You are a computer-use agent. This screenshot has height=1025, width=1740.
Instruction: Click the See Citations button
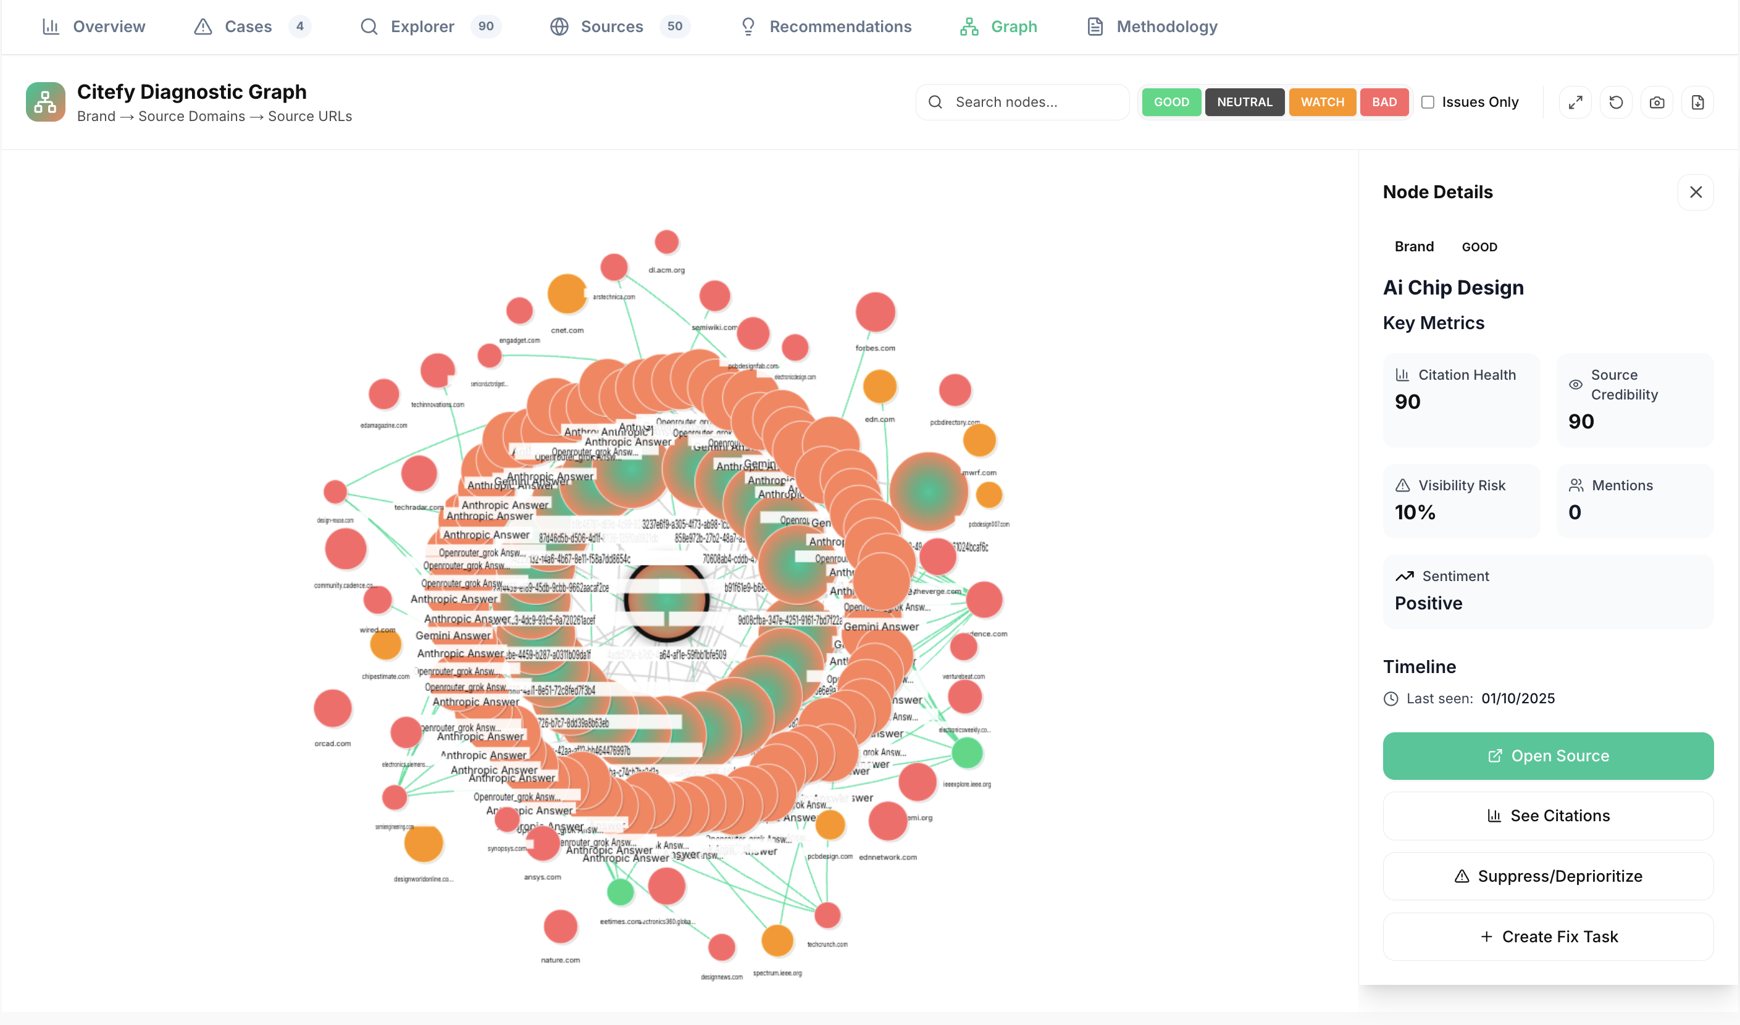pyautogui.click(x=1547, y=816)
